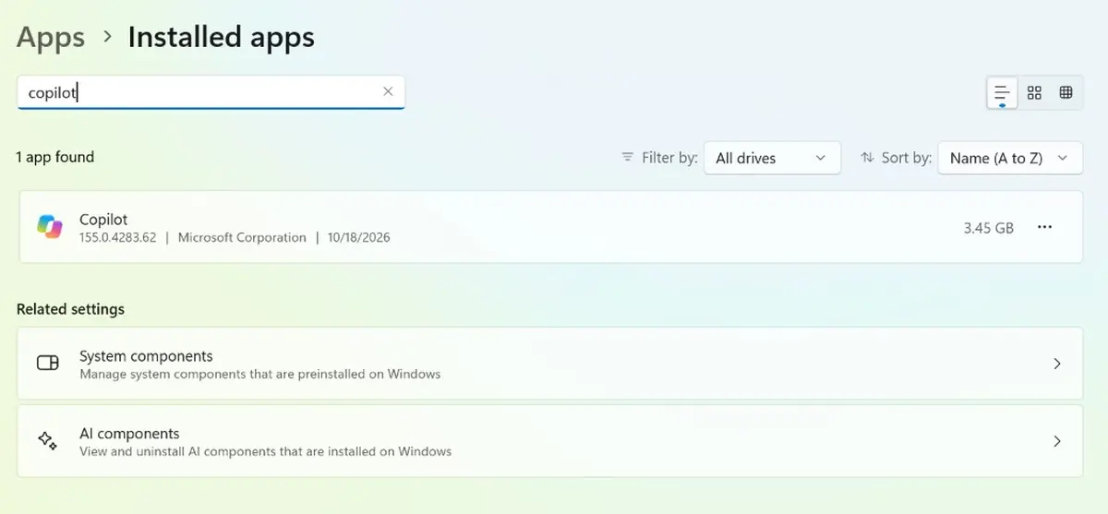This screenshot has width=1108, height=514.
Task: Click the version 155.0.4283.62 text
Action: coord(118,237)
